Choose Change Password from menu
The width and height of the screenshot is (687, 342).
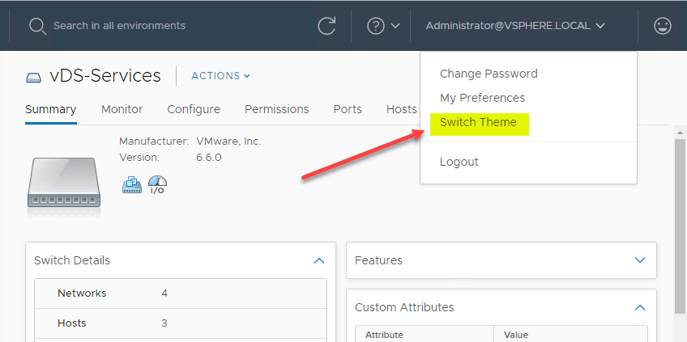coord(489,74)
